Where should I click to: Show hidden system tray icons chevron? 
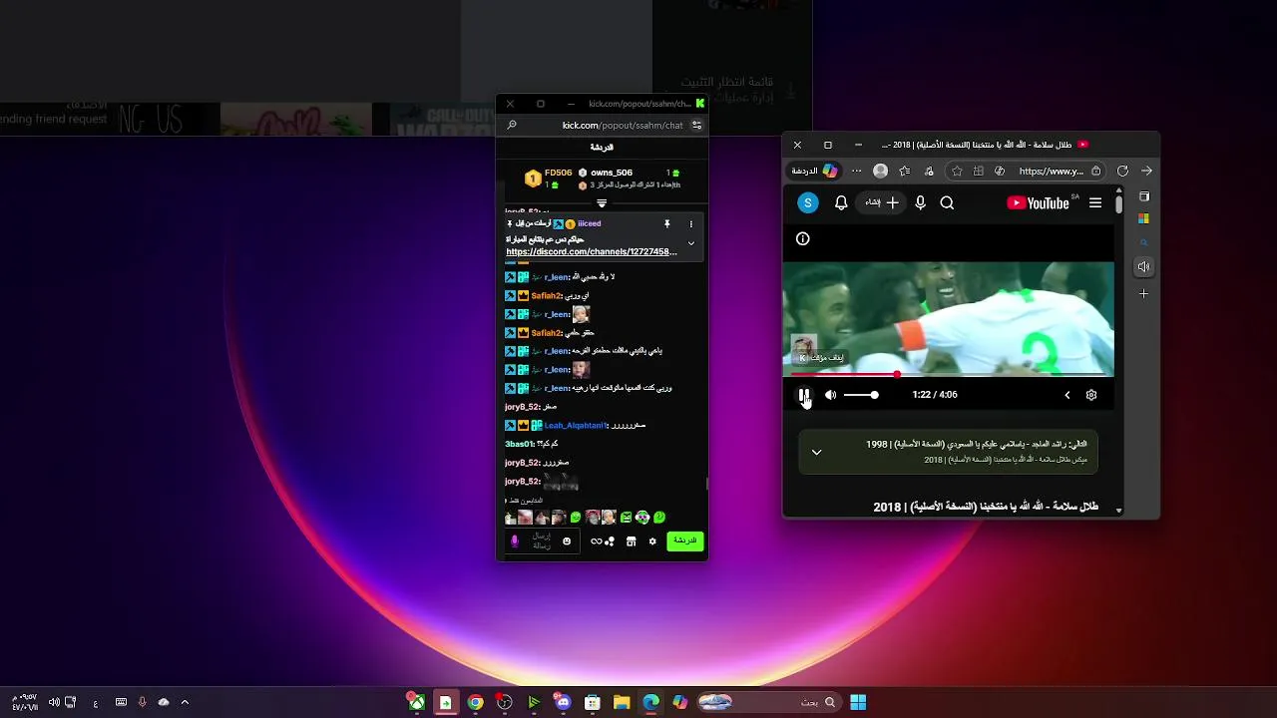point(185,702)
